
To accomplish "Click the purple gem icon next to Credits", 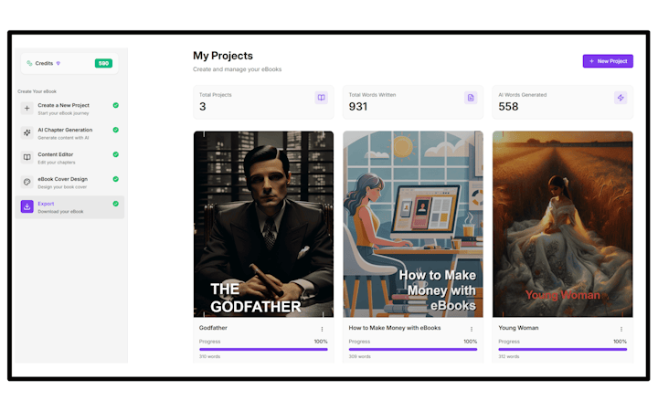I will coord(58,63).
